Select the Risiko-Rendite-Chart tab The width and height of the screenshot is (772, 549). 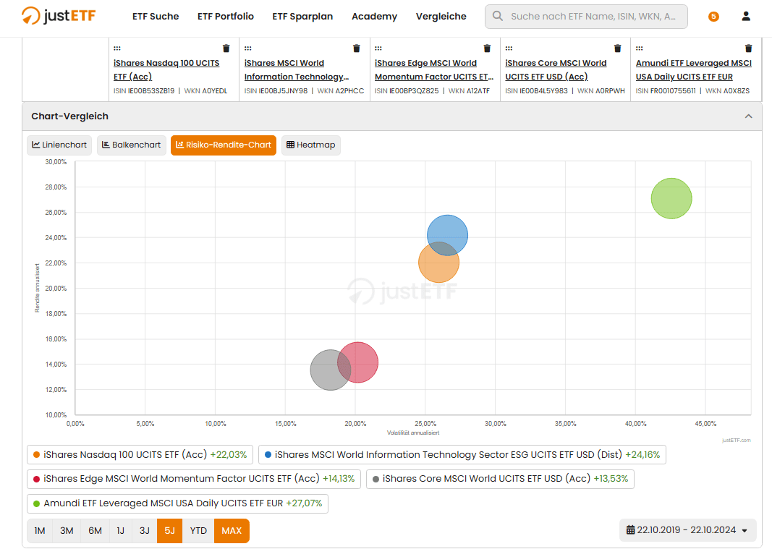pyautogui.click(x=224, y=145)
